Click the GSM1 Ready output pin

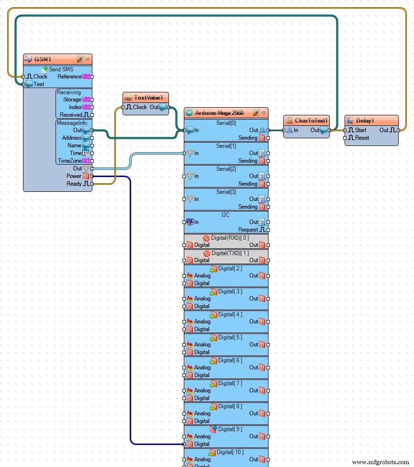point(92,184)
